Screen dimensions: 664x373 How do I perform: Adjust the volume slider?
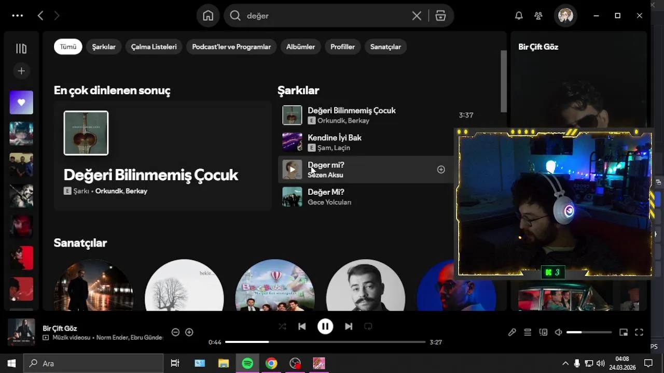[x=589, y=332]
